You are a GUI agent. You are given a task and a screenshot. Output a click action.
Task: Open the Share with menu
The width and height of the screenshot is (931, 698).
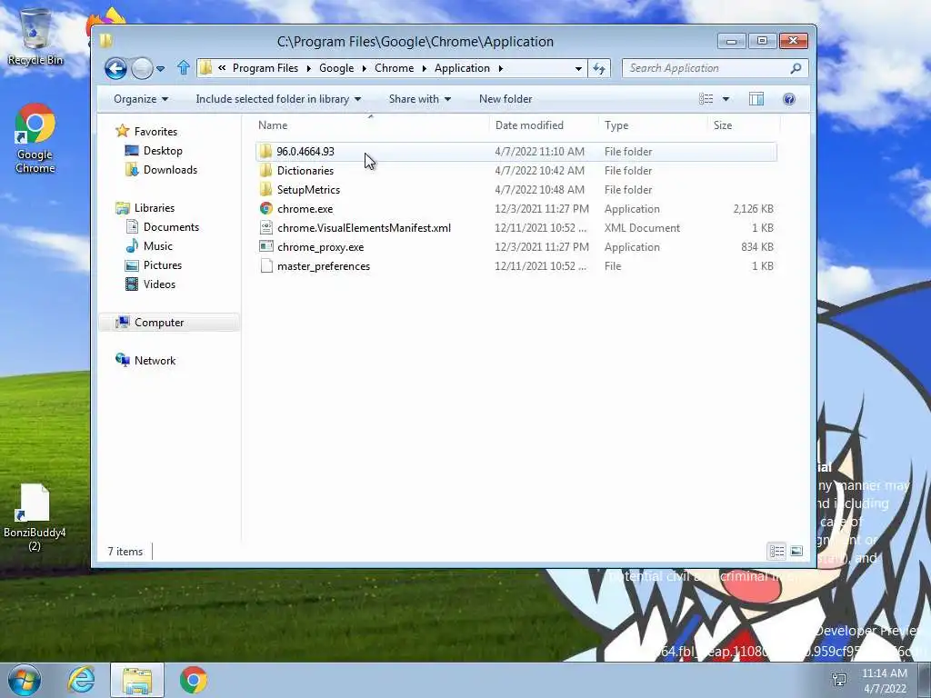[x=420, y=99]
